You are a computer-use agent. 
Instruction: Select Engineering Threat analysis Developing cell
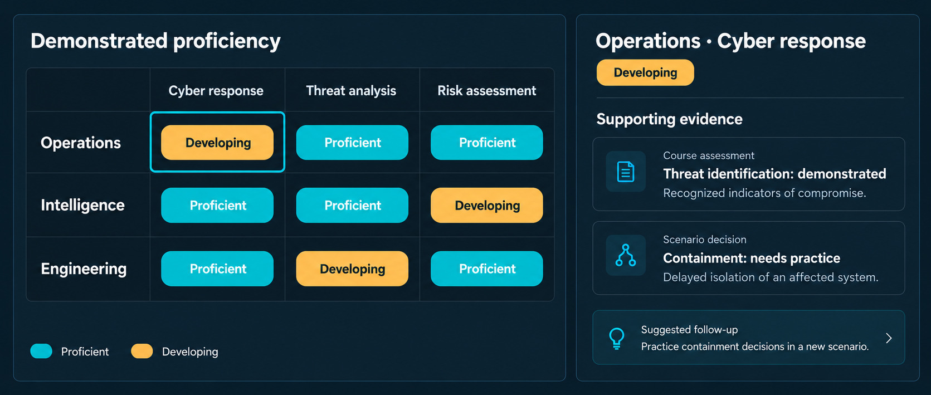(x=352, y=269)
